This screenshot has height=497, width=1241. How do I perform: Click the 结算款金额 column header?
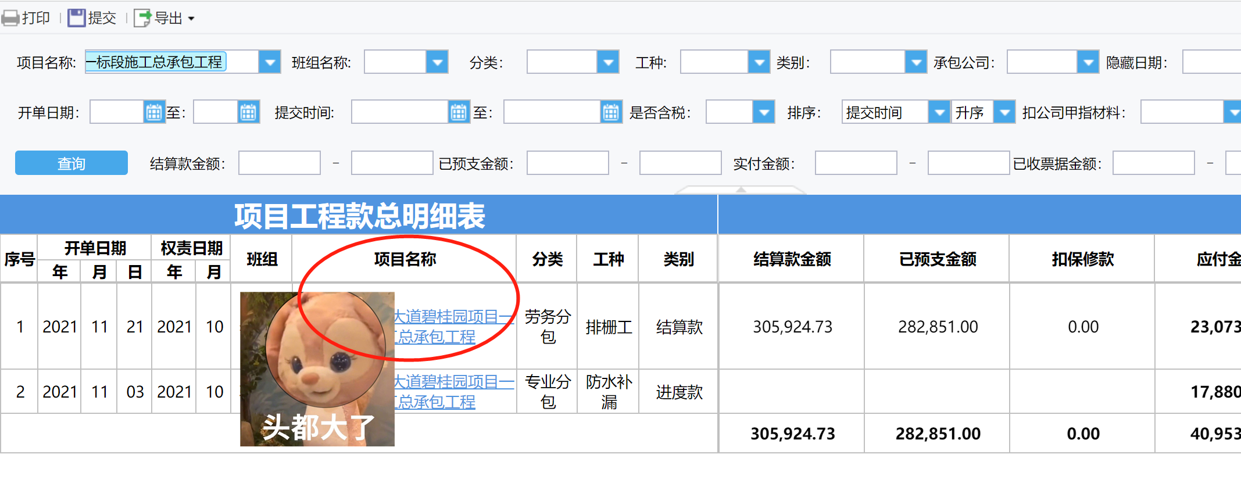pos(792,259)
